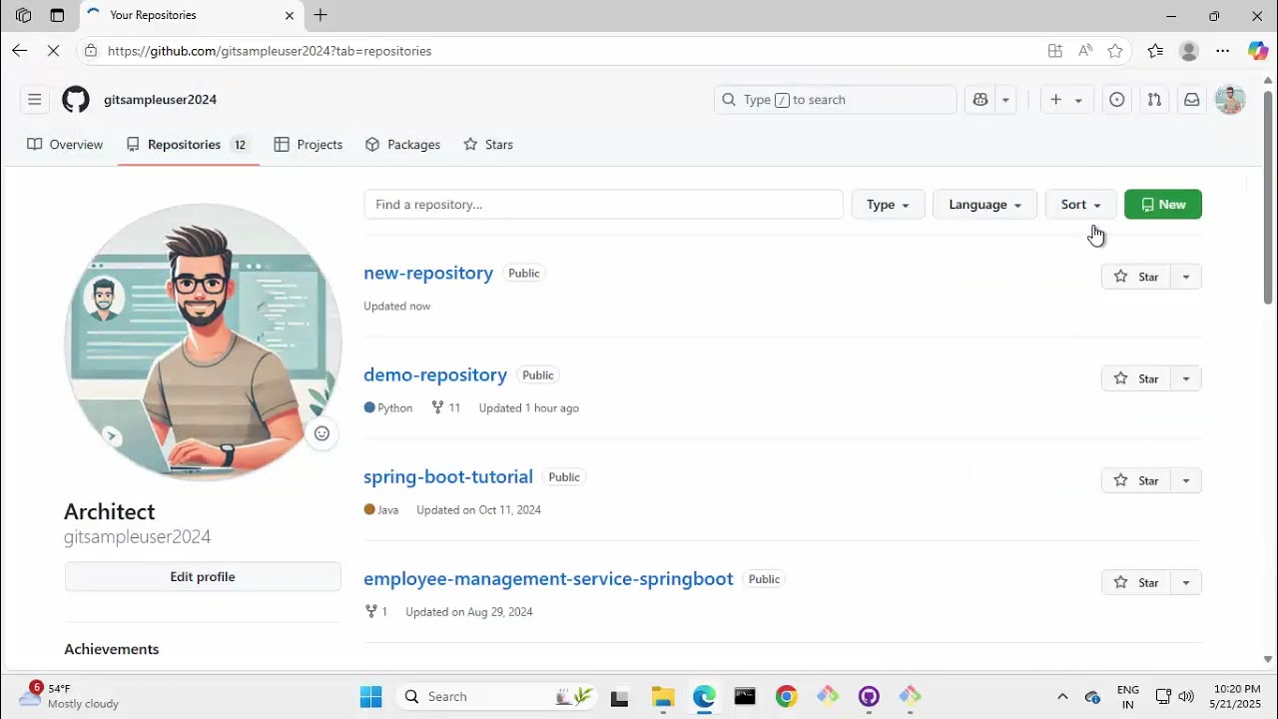Toggle the browser Read aloud icon
1278x719 pixels.
[1085, 51]
